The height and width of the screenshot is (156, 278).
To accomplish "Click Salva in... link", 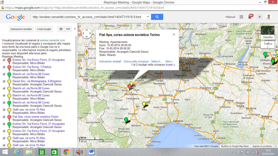I will [x=157, y=61].
